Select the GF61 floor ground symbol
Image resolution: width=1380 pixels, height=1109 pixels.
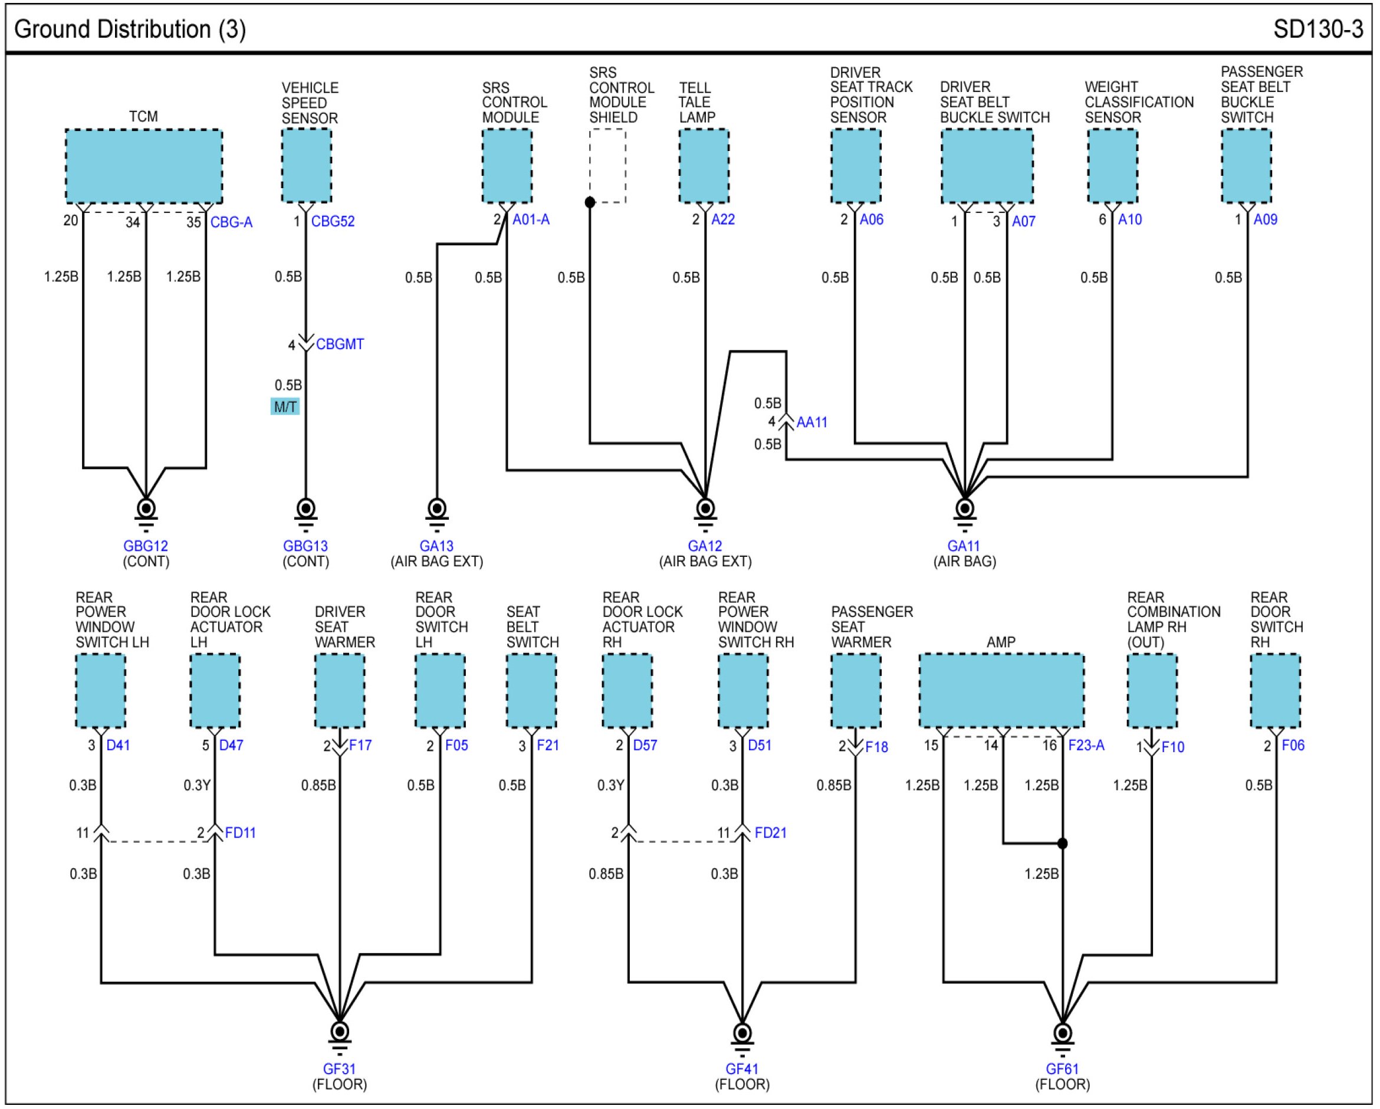[x=1062, y=1033]
